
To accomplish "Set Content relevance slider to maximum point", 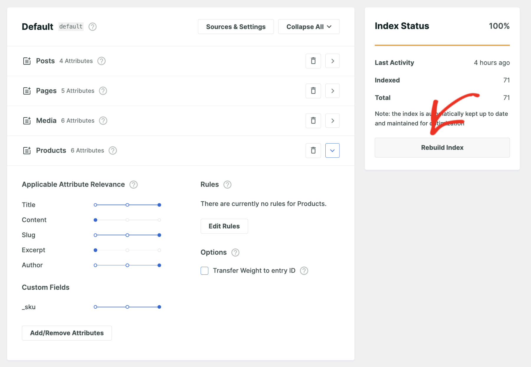I will tap(159, 220).
